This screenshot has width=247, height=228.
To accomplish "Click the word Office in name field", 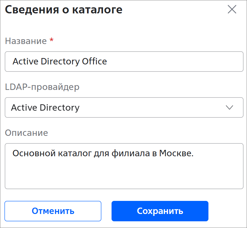I will click(x=95, y=62).
